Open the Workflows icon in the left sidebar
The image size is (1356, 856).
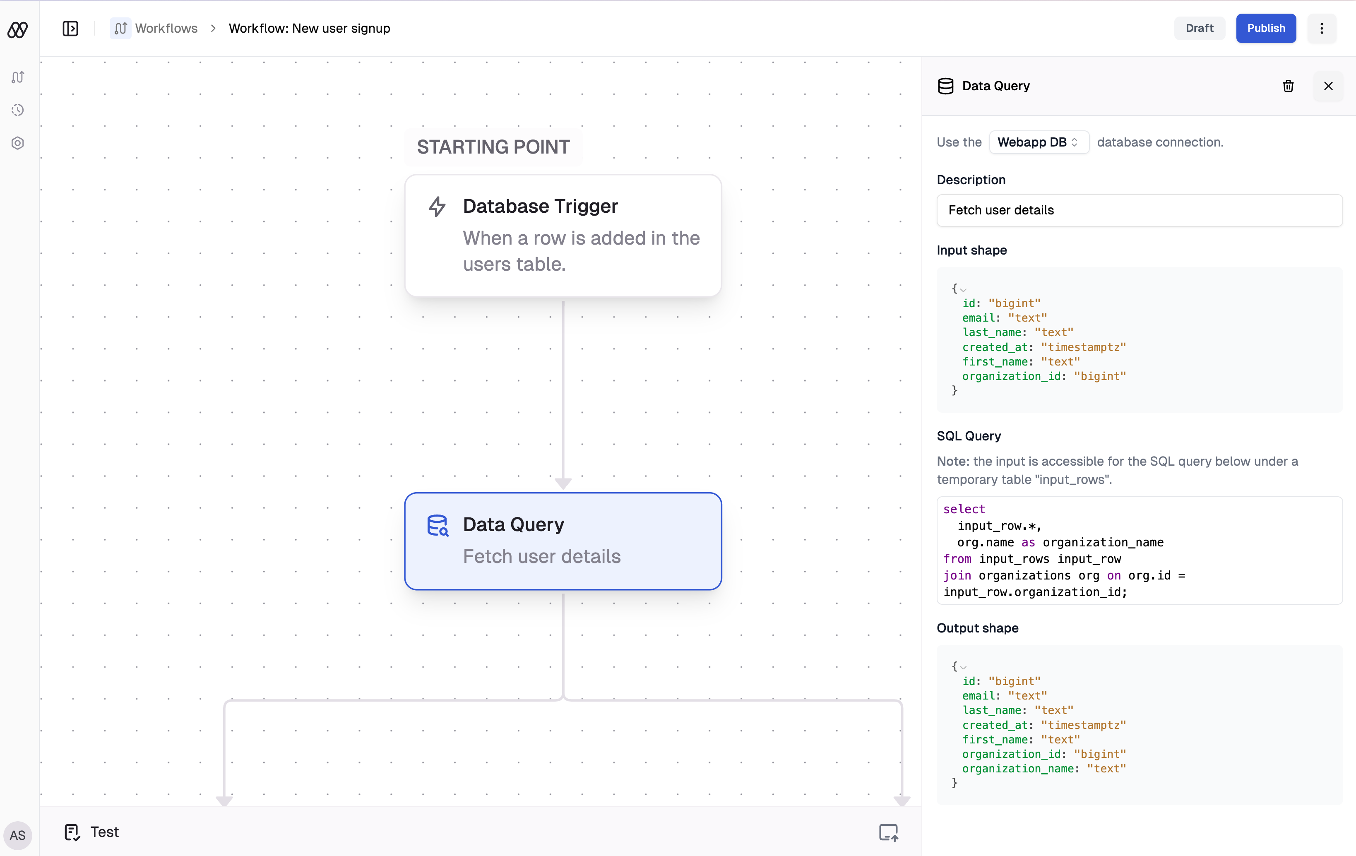tap(17, 77)
